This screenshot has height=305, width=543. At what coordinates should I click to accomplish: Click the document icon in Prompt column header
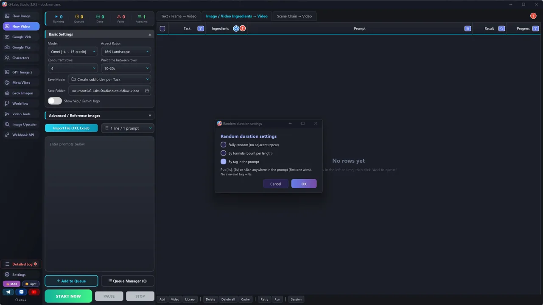click(467, 28)
